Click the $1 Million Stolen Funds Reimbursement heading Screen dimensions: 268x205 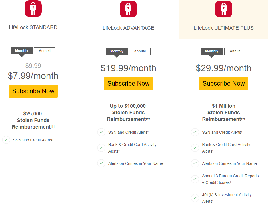[x=223, y=113]
